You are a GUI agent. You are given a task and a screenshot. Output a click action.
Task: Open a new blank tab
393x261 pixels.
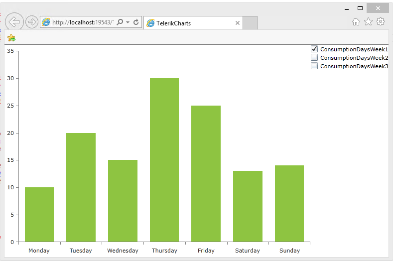click(x=250, y=23)
